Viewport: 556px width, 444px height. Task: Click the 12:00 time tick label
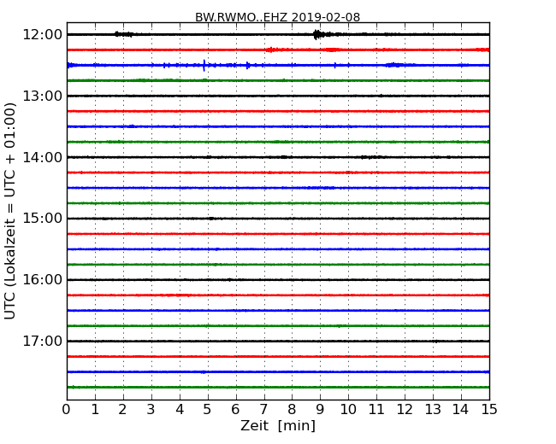pos(42,35)
